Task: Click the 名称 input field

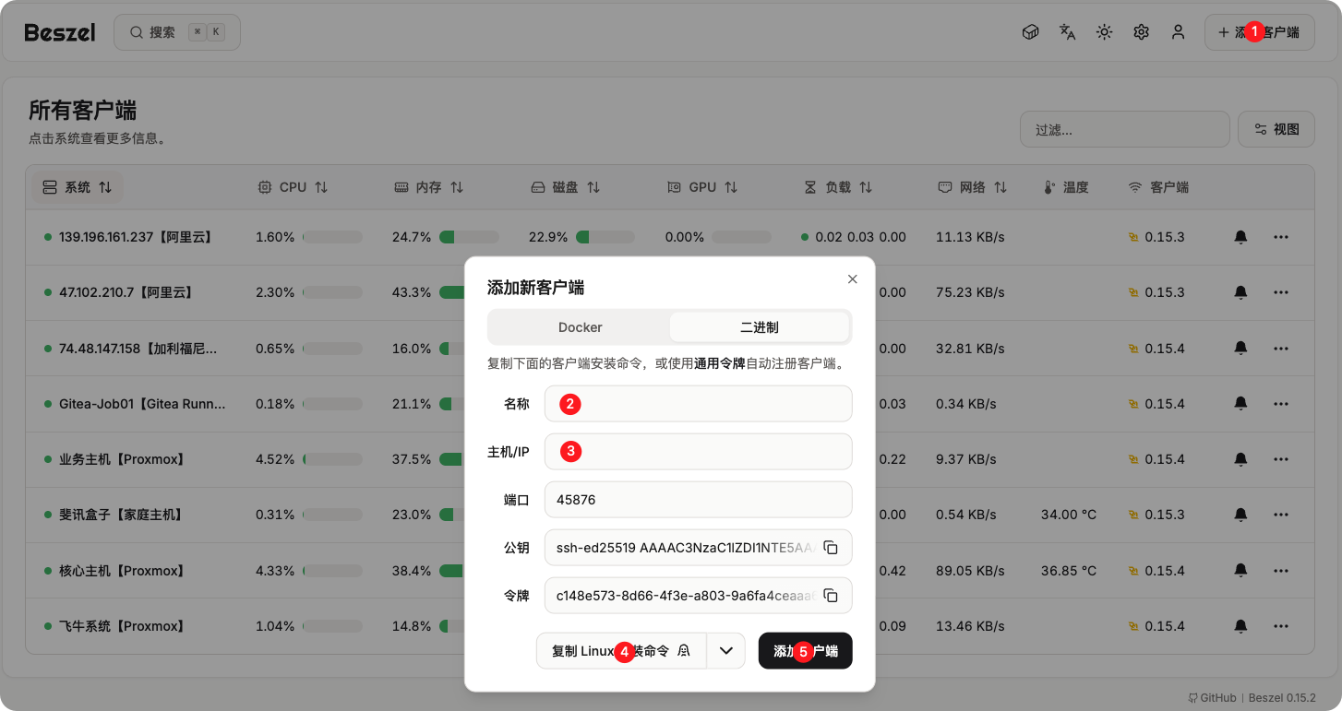Action: click(x=698, y=404)
